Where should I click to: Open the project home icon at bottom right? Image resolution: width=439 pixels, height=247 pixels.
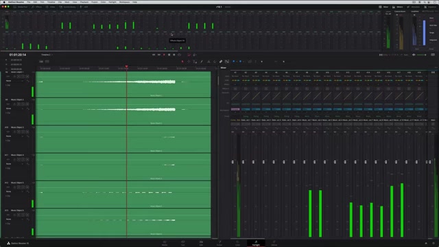[426, 244]
